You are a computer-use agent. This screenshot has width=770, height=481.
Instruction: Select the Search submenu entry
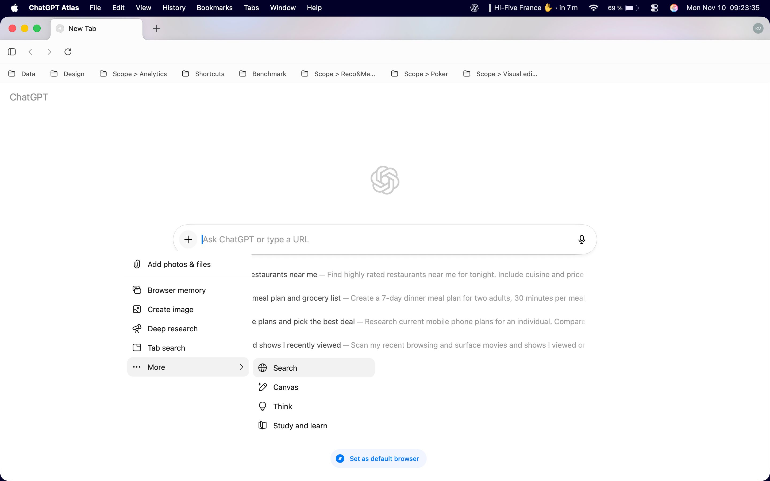(285, 367)
